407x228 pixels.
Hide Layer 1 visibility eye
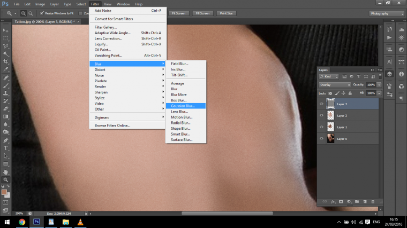click(321, 127)
